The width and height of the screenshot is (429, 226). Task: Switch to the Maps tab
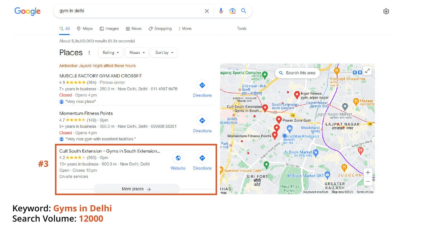pyautogui.click(x=85, y=29)
